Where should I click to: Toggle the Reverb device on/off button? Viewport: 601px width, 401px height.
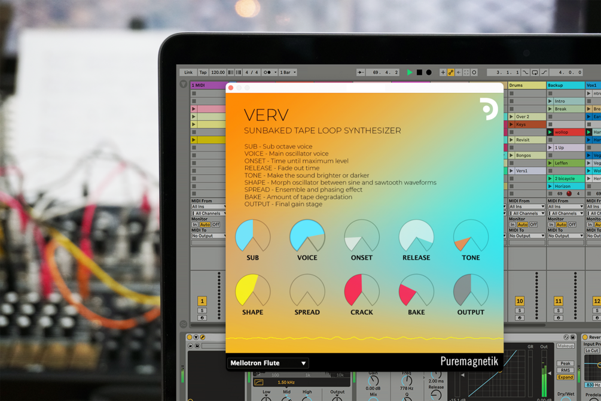coord(585,337)
